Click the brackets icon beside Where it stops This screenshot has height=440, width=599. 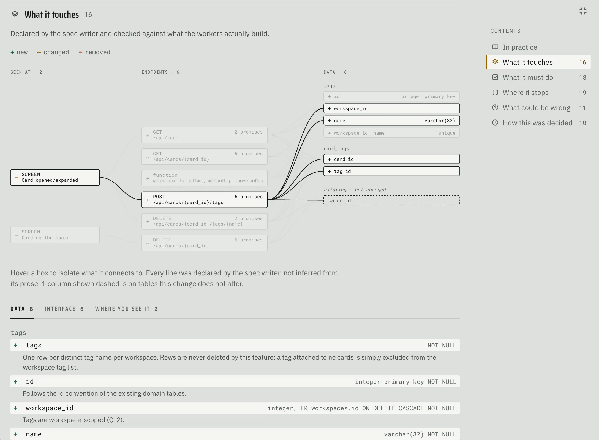(495, 92)
